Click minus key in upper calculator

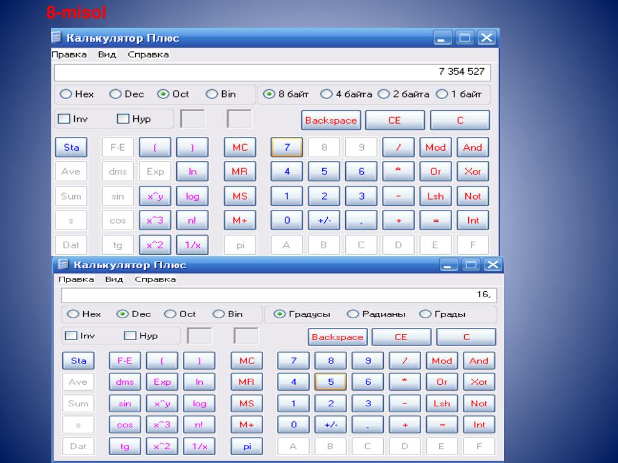[398, 196]
